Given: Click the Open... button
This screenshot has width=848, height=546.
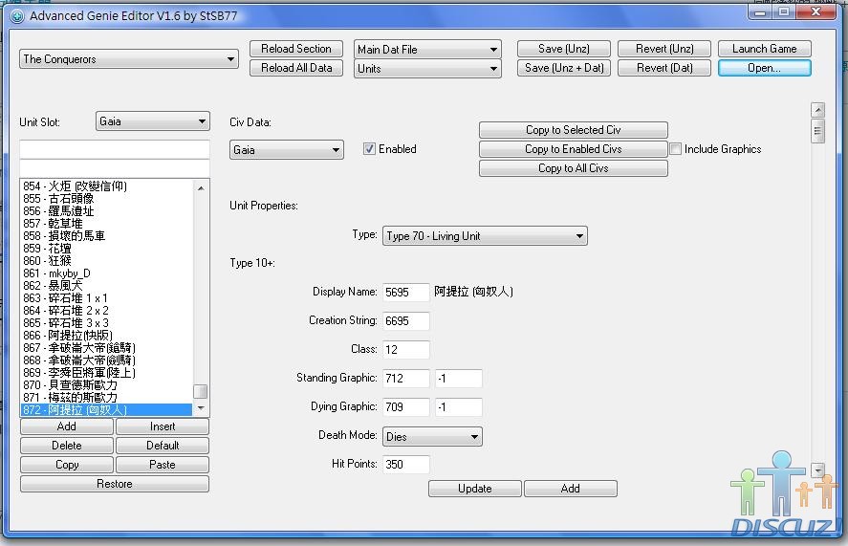Looking at the screenshot, I should [x=764, y=68].
